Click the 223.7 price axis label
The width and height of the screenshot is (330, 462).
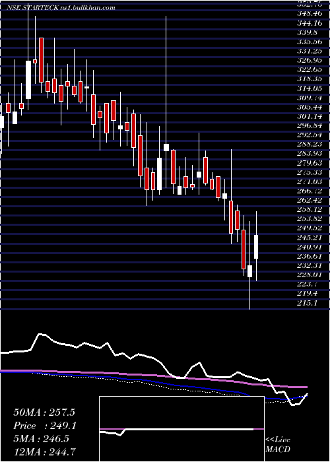pos(307,285)
